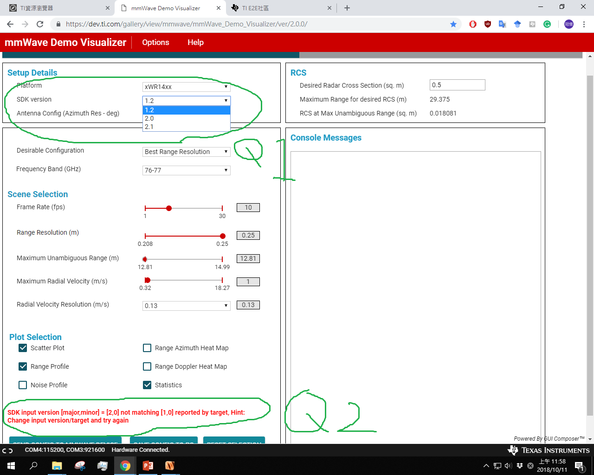Open Windows taskbar search
The height and width of the screenshot is (475, 594).
coord(33,466)
